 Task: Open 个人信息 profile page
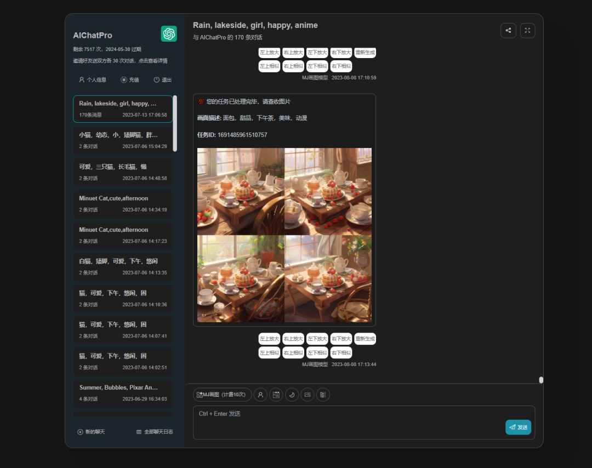point(93,80)
